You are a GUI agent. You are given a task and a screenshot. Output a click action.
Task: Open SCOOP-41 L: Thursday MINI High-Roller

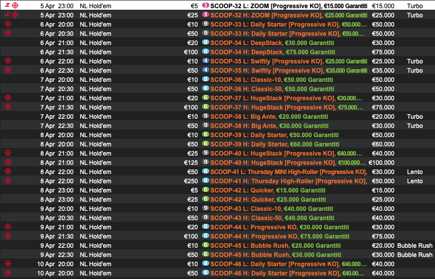289,172
